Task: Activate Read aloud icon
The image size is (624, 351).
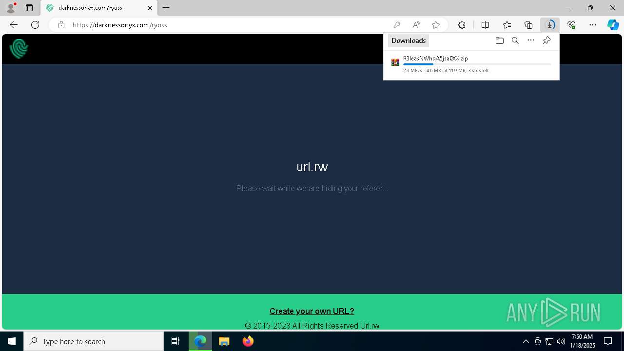Action: (x=416, y=25)
